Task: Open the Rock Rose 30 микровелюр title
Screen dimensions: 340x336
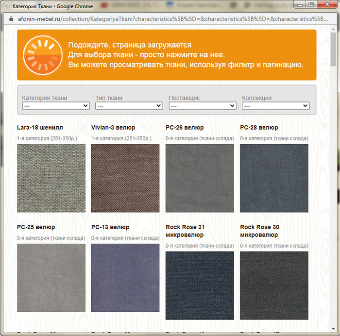Action: (259, 231)
